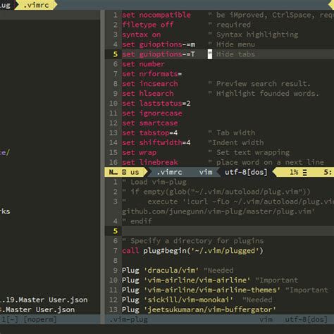Click the .vim-plug name in bottom statusline
Screen dimensions: 334x334
(x=129, y=320)
